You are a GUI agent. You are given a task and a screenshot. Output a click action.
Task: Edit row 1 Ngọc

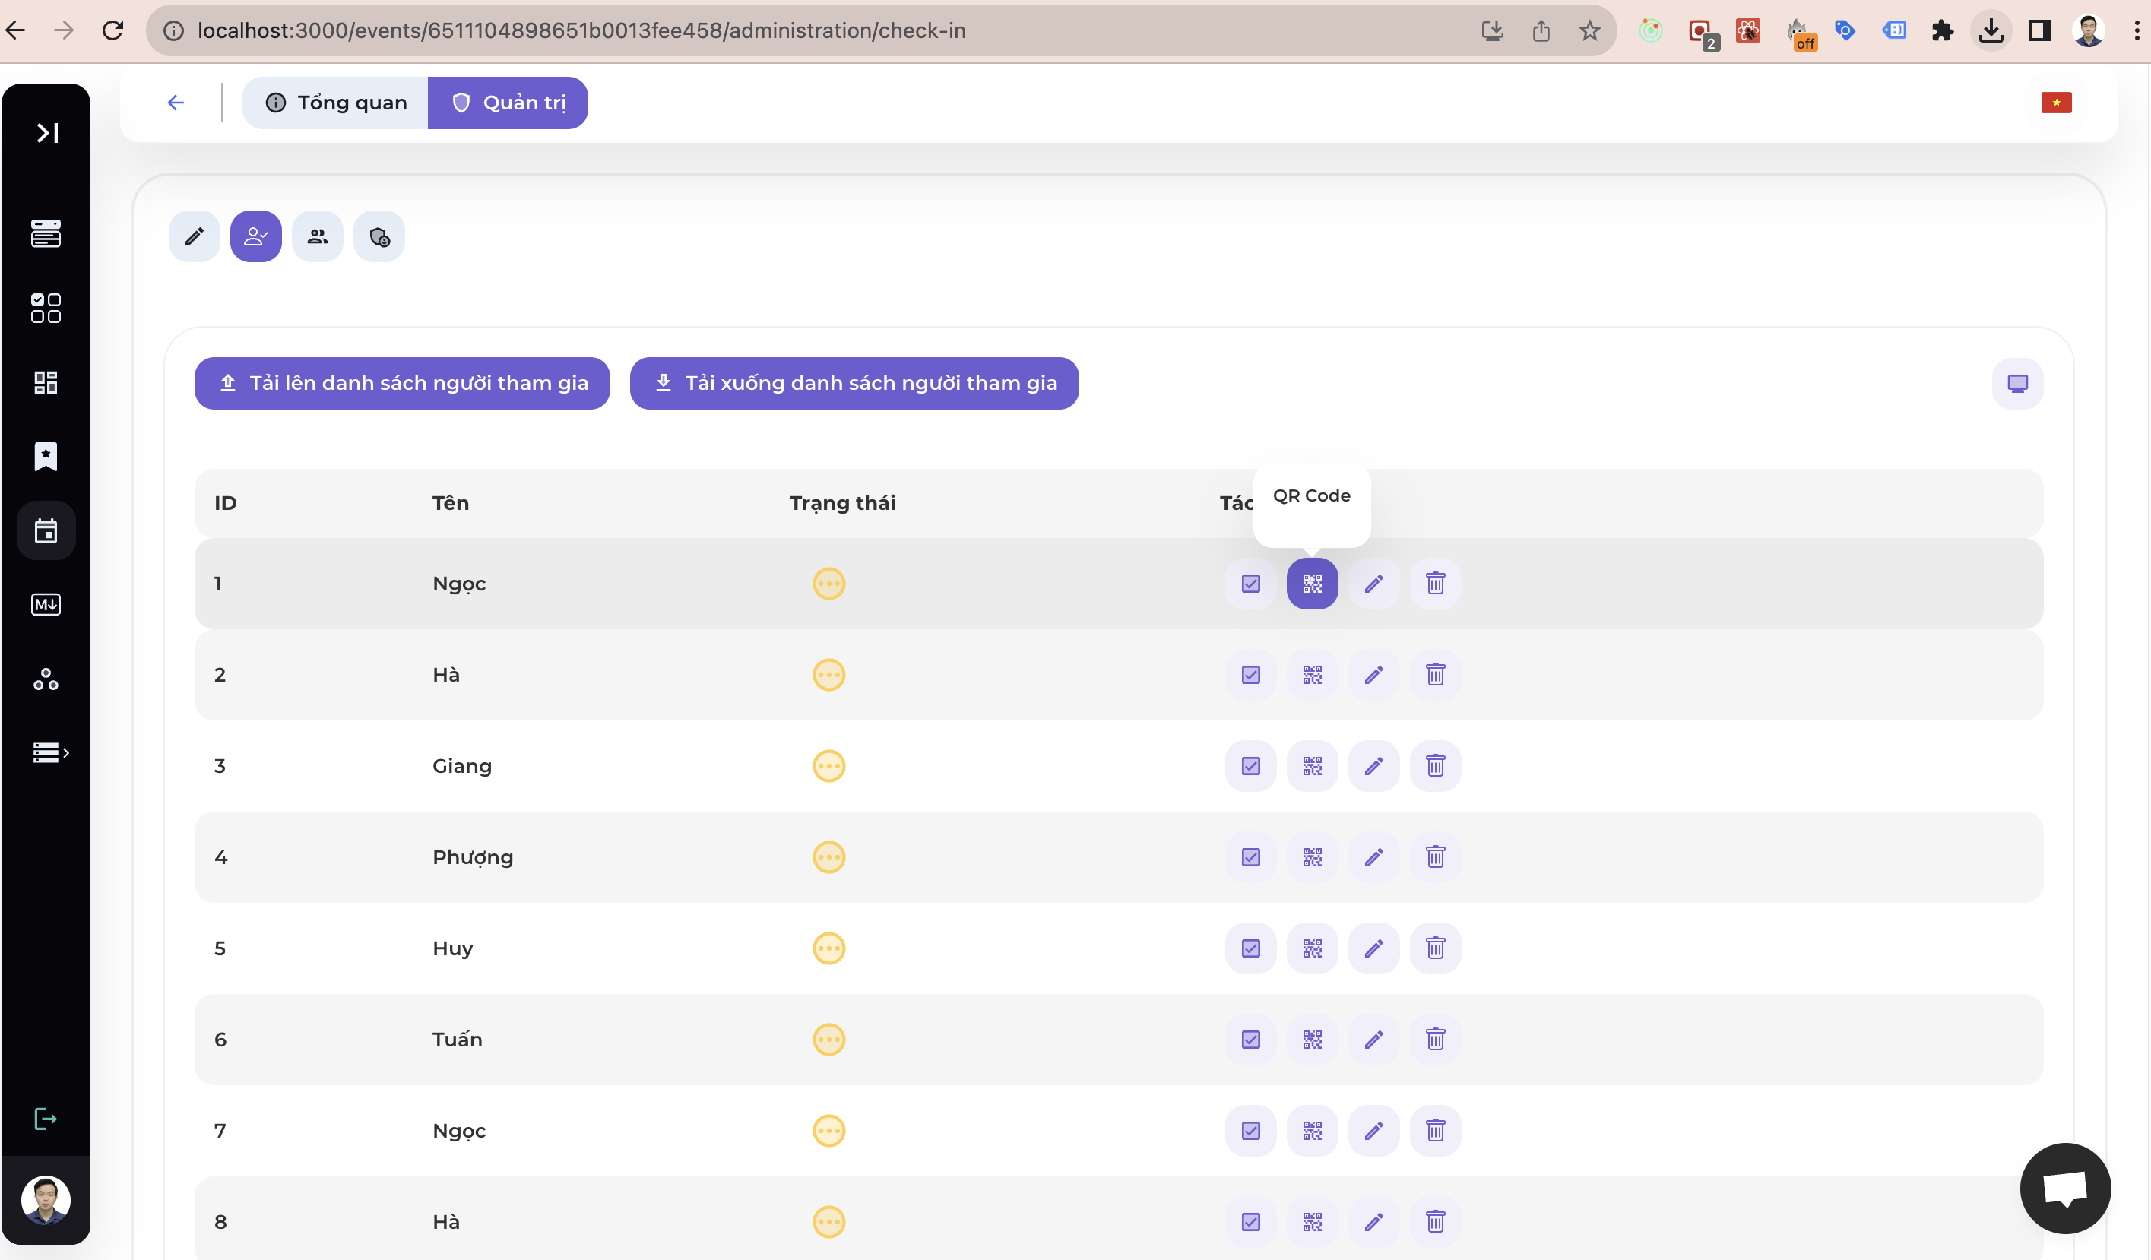(1373, 584)
